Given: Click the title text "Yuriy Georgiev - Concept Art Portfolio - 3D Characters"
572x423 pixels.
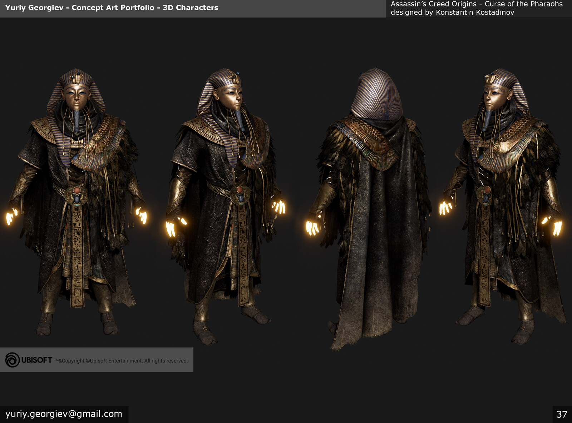Looking at the screenshot, I should pos(112,8).
